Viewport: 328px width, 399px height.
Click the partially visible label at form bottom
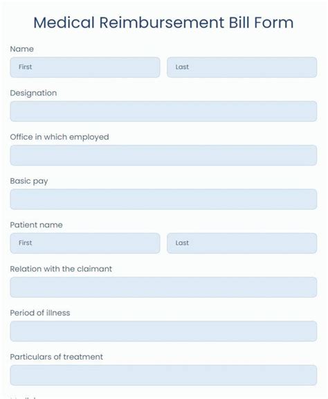tap(24, 397)
